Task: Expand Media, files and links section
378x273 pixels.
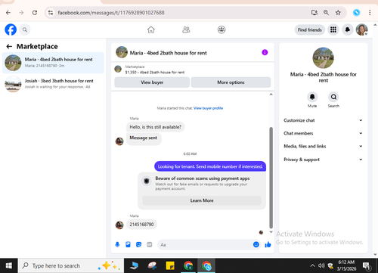Action: 323,146
